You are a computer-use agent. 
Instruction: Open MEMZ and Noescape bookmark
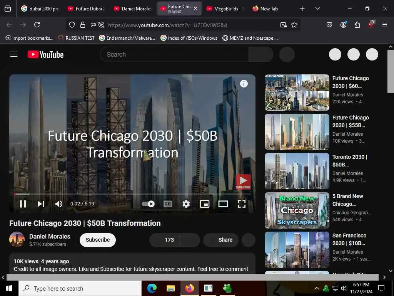[250, 38]
